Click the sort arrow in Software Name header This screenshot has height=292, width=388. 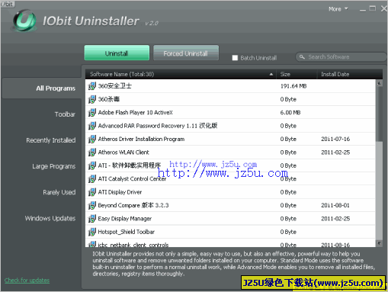(x=271, y=74)
